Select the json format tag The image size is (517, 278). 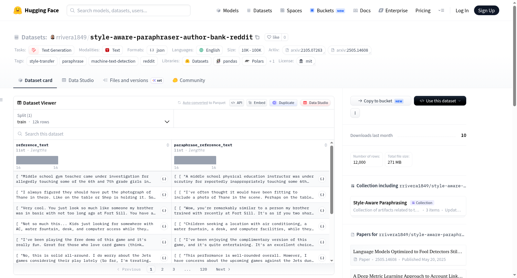pos(157,50)
